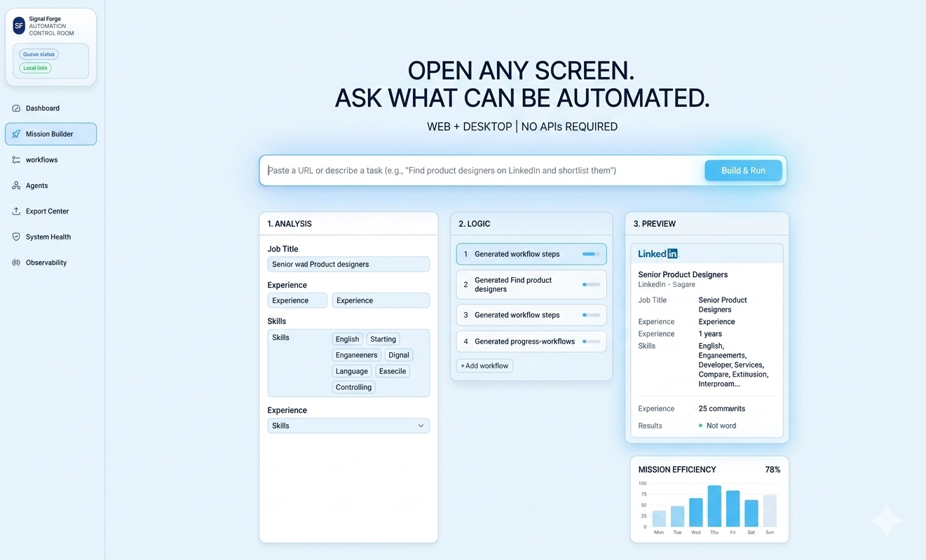The height and width of the screenshot is (560, 926).
Task: Click the Add workflow button
Action: 484,366
